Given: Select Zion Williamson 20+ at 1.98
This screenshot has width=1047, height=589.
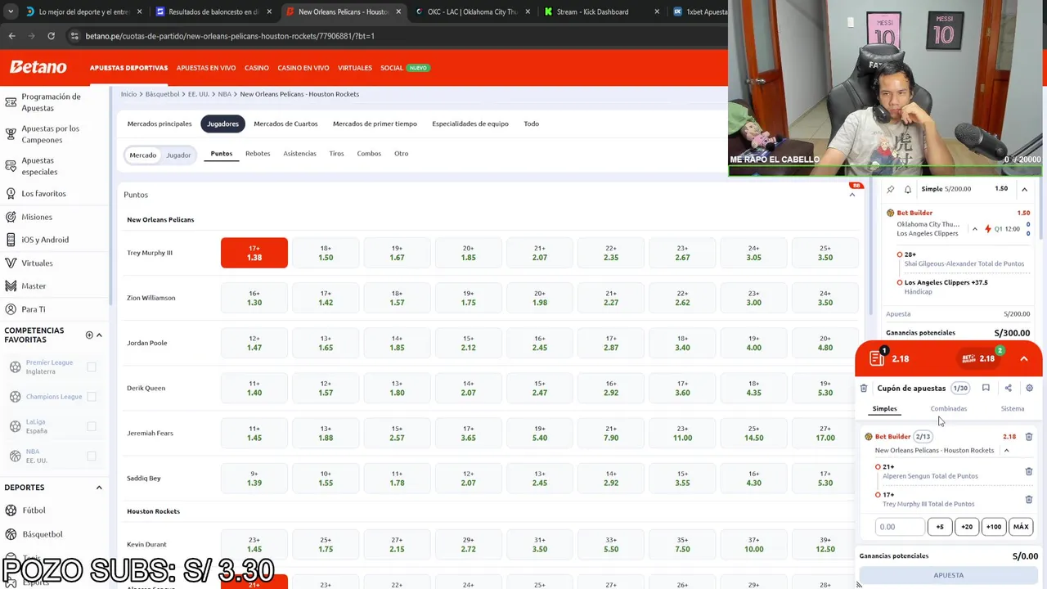Looking at the screenshot, I should coord(540,298).
